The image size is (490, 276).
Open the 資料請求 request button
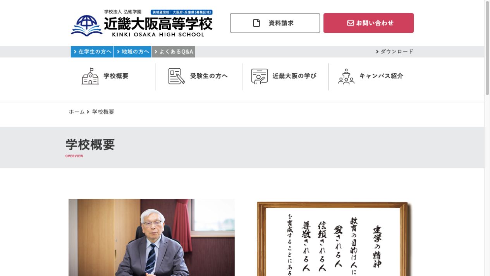(275, 23)
